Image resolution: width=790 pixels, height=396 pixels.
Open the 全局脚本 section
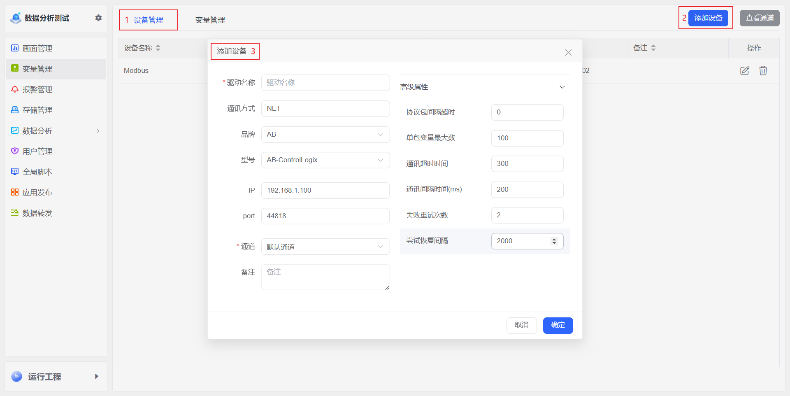tap(37, 172)
